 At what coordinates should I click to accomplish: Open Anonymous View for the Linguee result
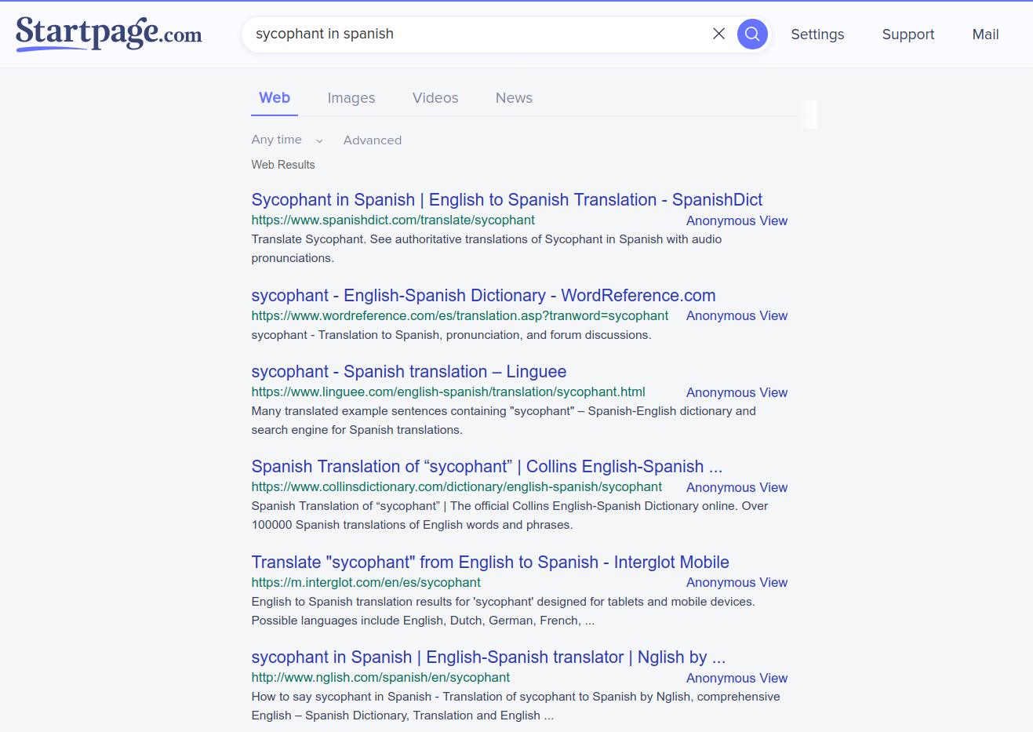click(x=737, y=393)
